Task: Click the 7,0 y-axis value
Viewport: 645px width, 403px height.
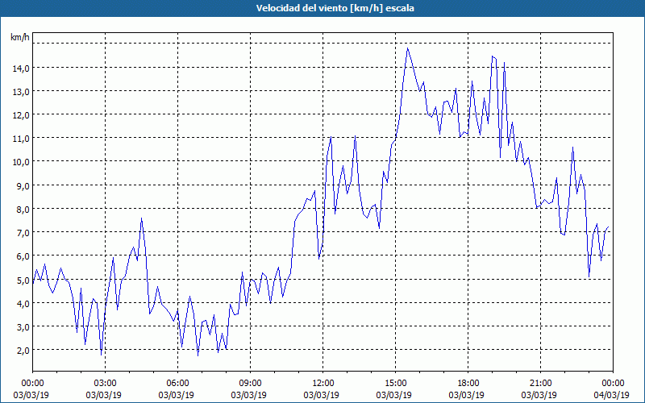Action: [x=23, y=233]
